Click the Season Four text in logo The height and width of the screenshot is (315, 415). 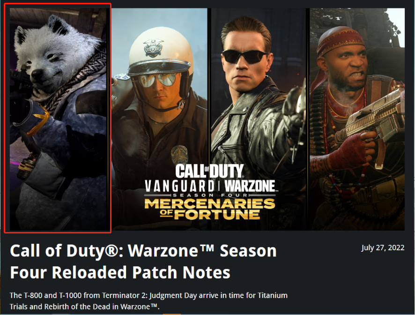210,195
